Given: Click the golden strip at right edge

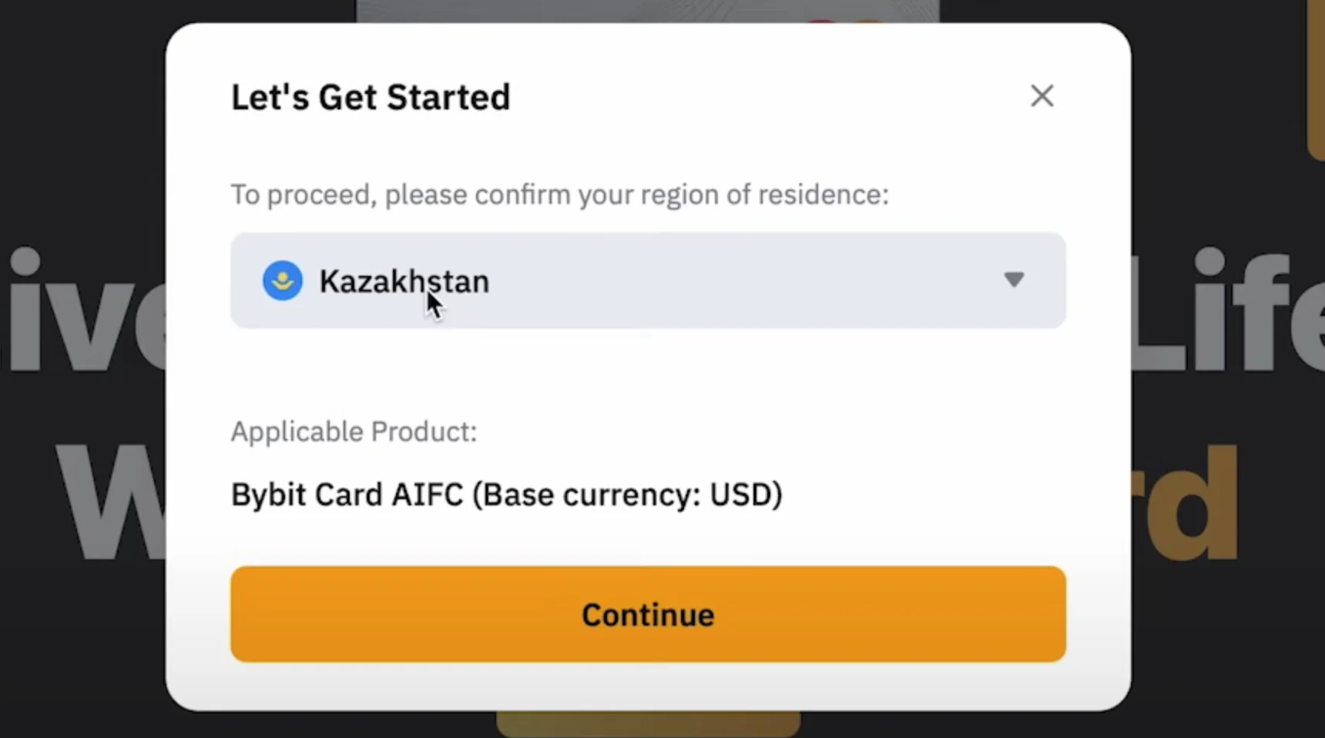Looking at the screenshot, I should click(1316, 77).
